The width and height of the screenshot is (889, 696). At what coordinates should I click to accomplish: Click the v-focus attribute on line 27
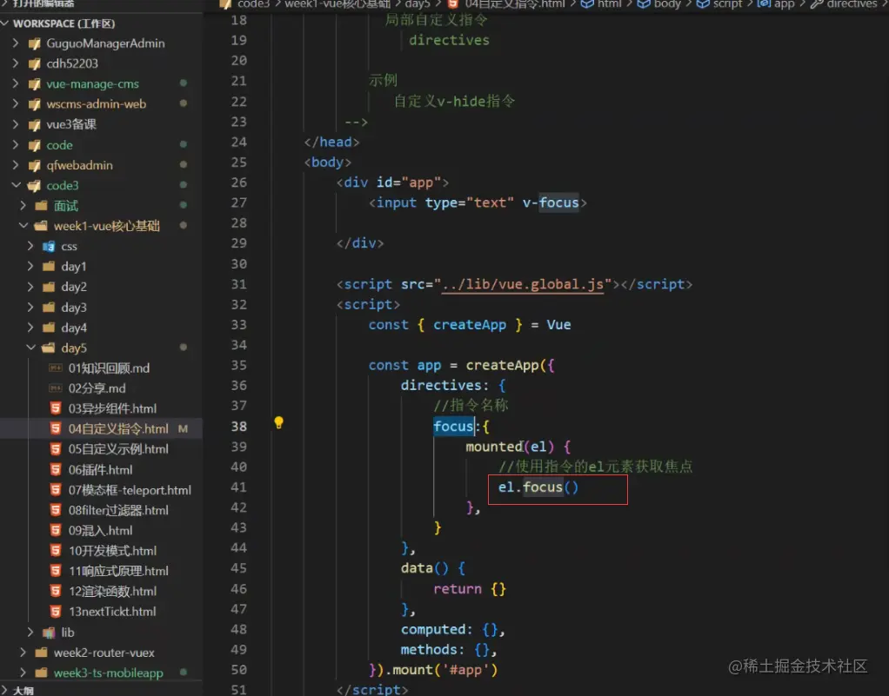[x=551, y=202]
